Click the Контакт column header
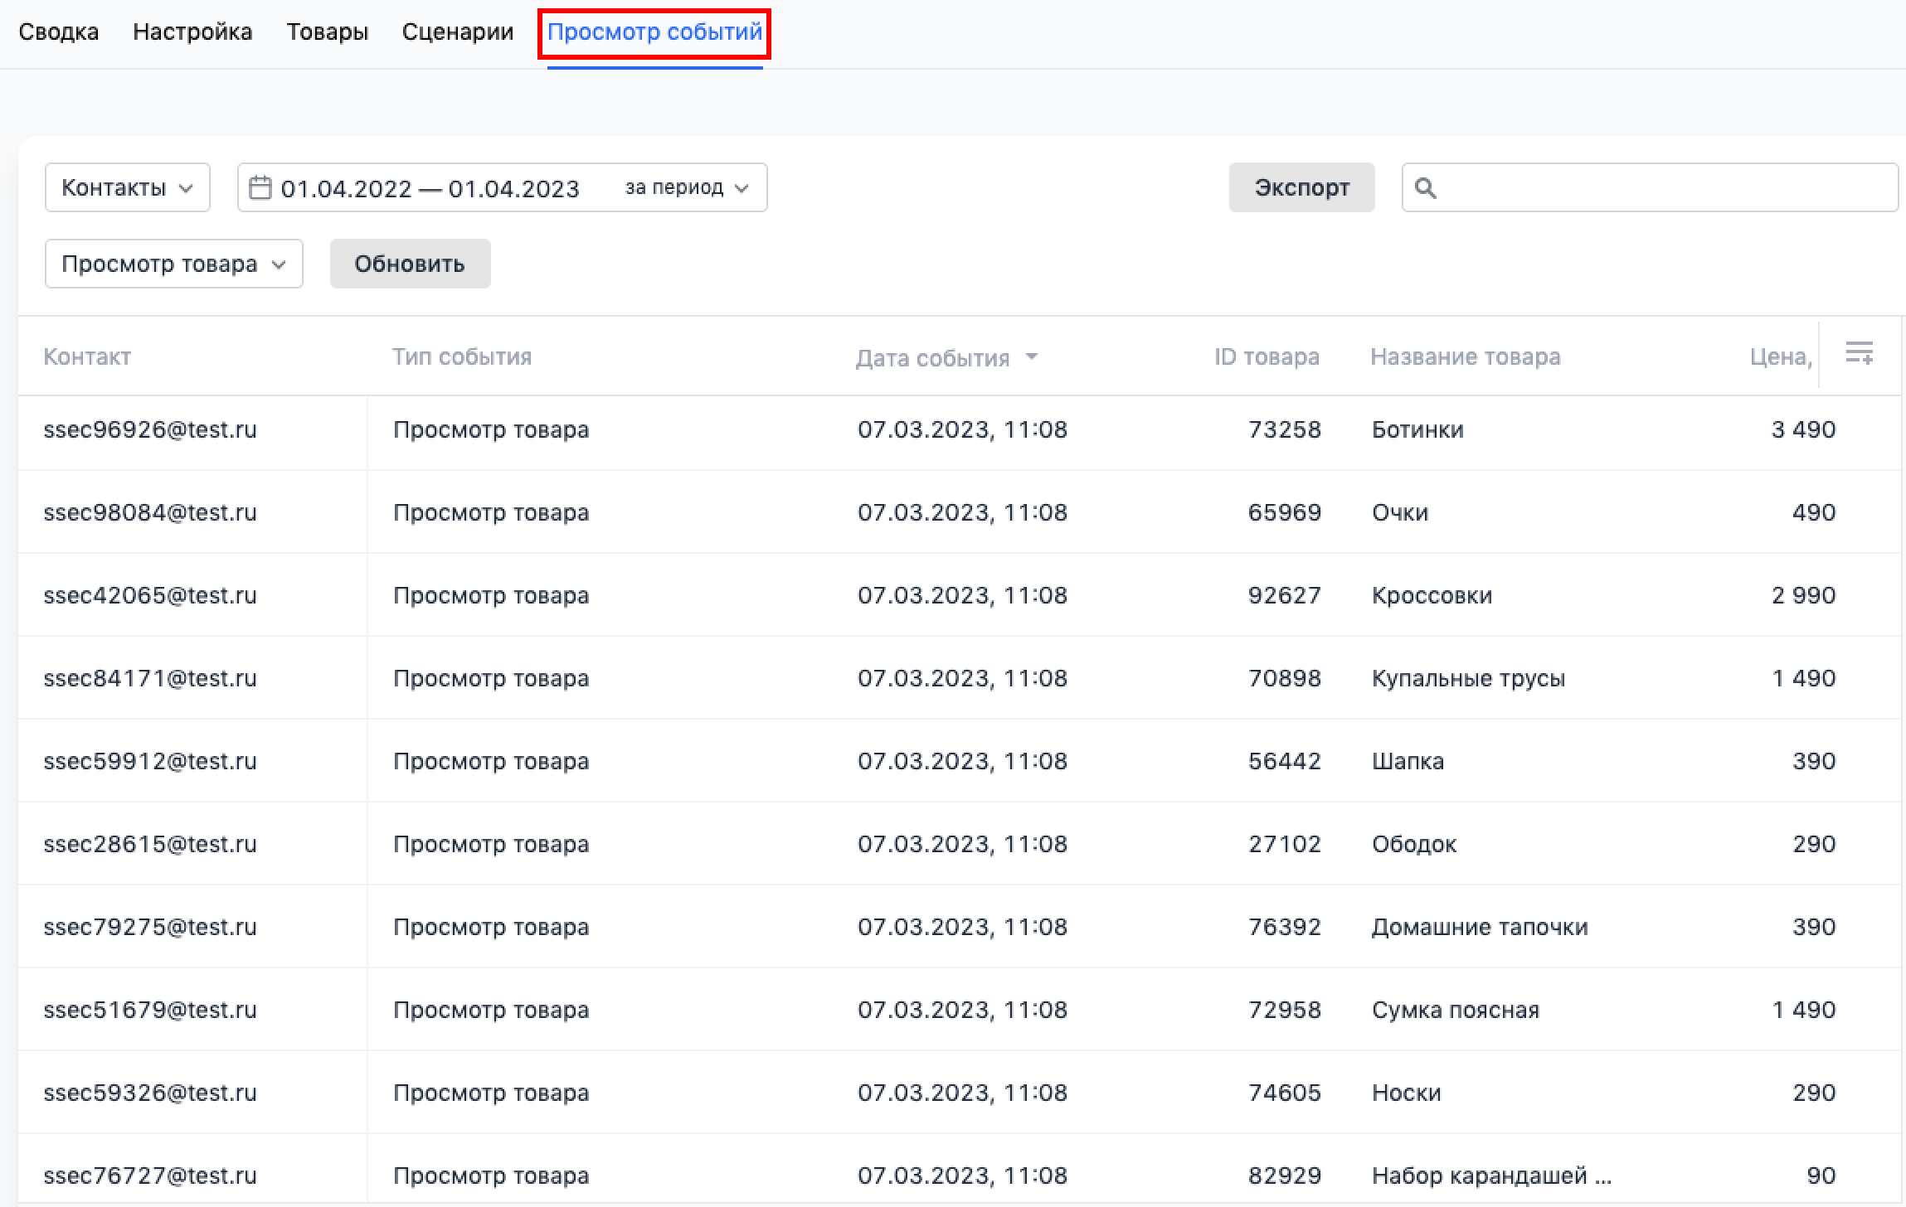The height and width of the screenshot is (1207, 1906). (87, 357)
